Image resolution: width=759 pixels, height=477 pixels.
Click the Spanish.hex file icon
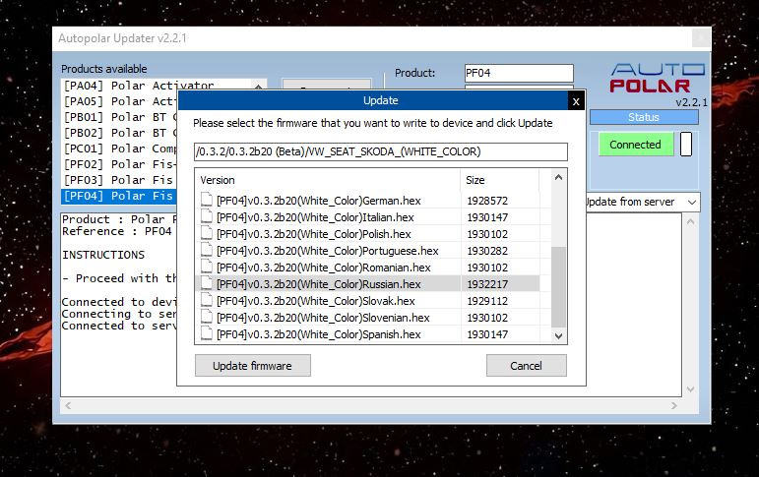[207, 333]
